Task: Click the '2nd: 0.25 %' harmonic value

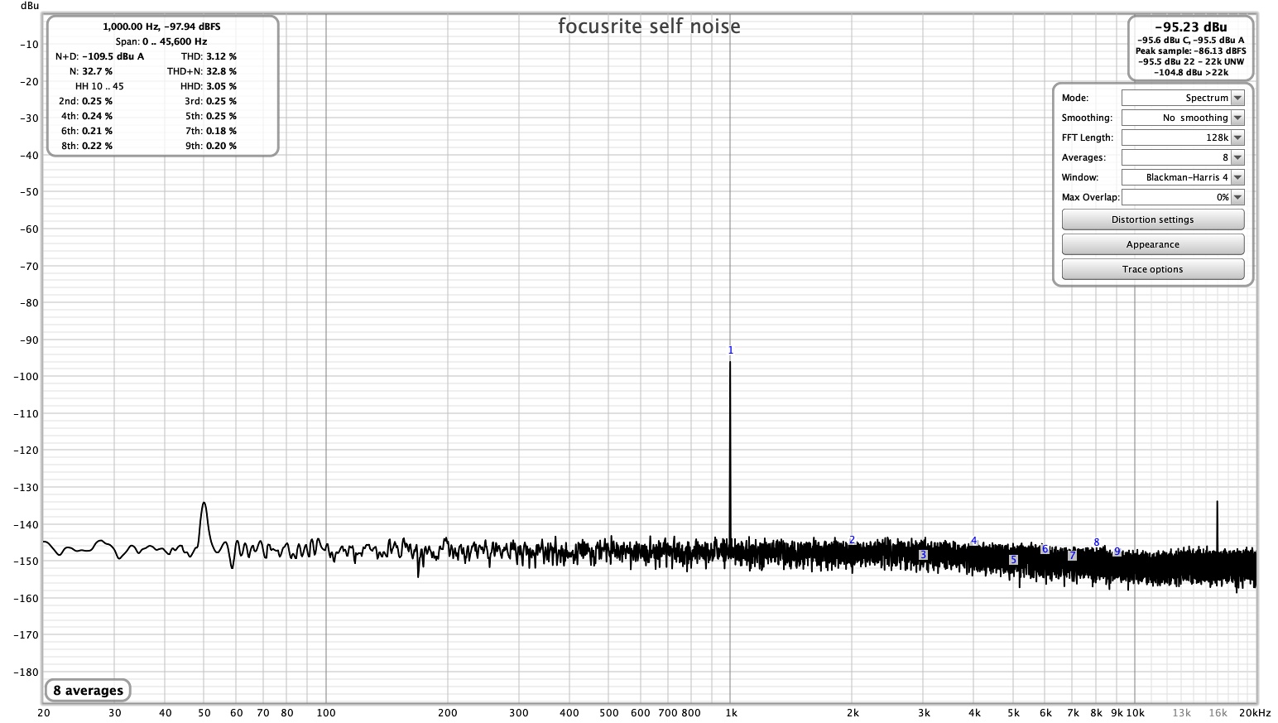Action: [86, 101]
